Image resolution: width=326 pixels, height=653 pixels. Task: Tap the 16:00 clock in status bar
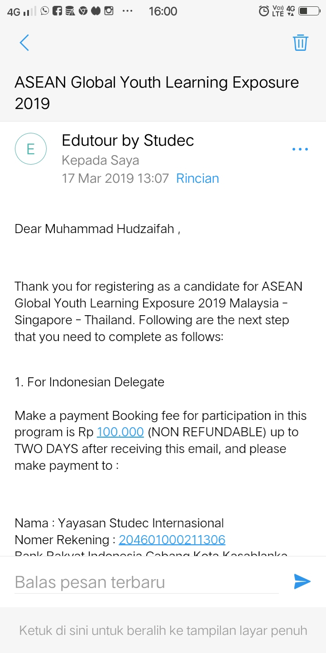coord(163,11)
